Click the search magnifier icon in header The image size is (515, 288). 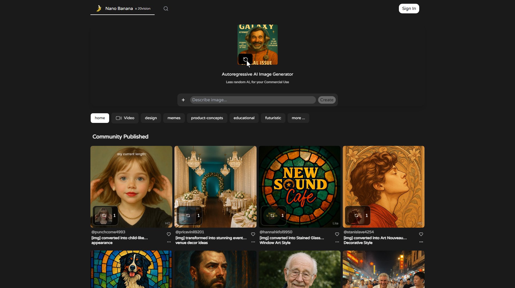click(x=166, y=9)
